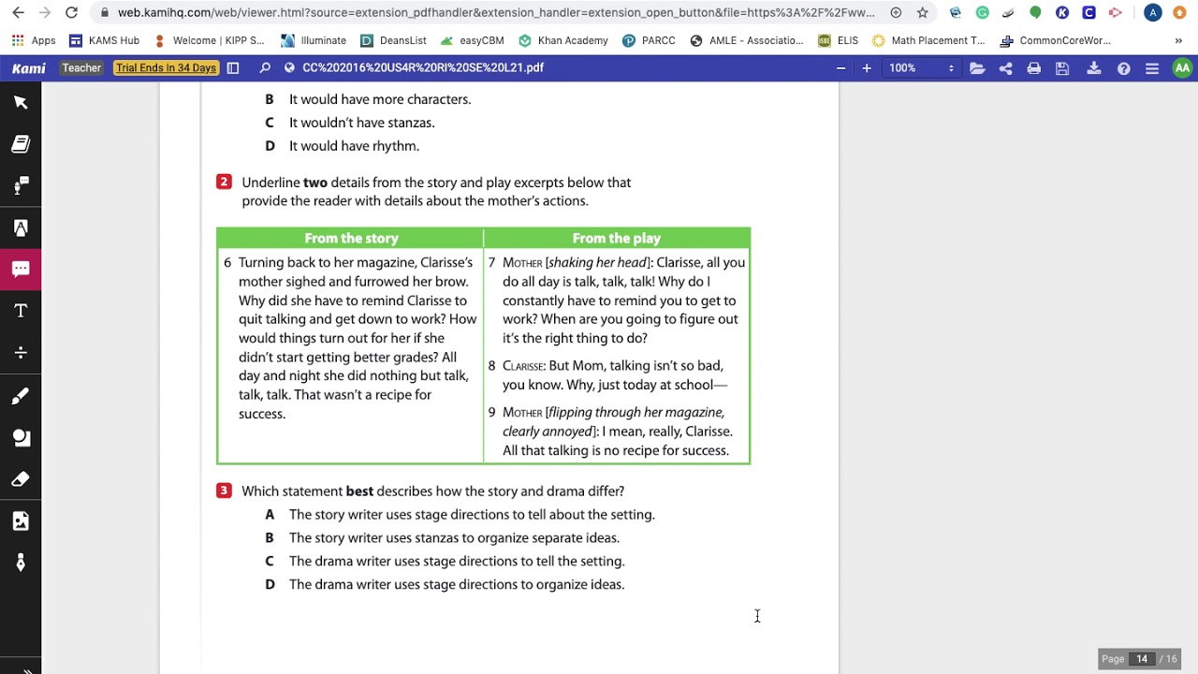The width and height of the screenshot is (1198, 674).
Task: Open file with the folder icon
Action: tap(977, 68)
